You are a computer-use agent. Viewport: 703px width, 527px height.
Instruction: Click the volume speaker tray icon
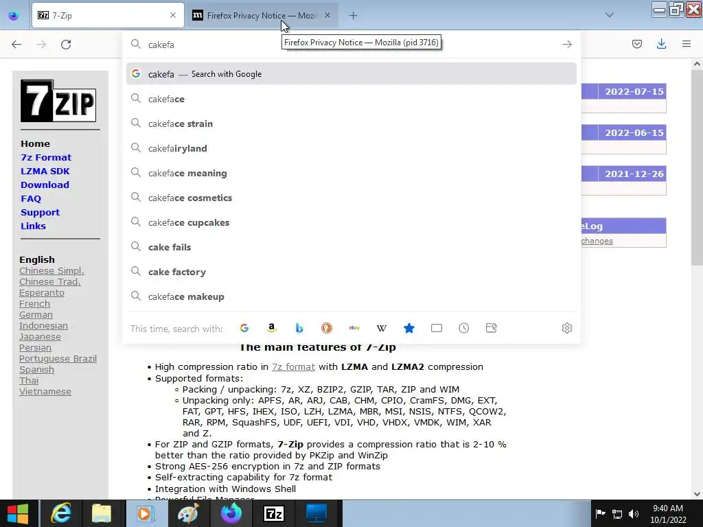point(634,514)
